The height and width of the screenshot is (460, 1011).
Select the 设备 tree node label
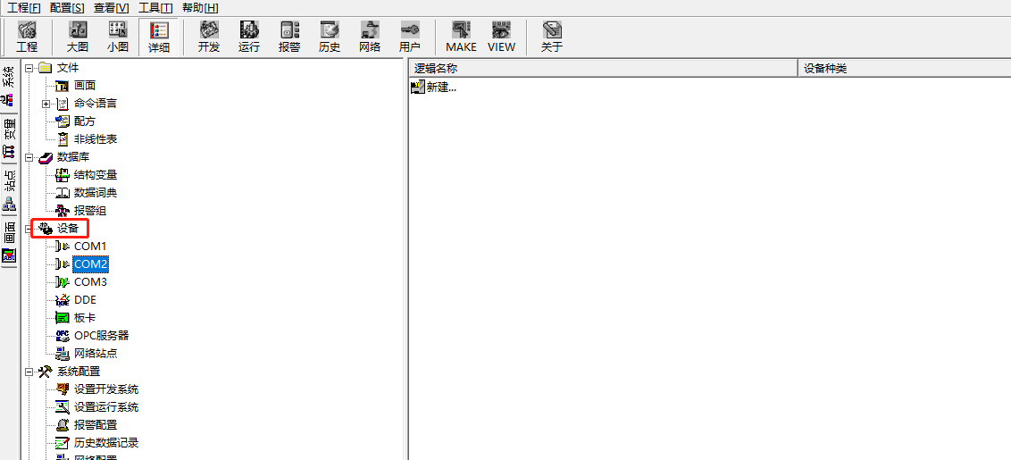coord(69,229)
